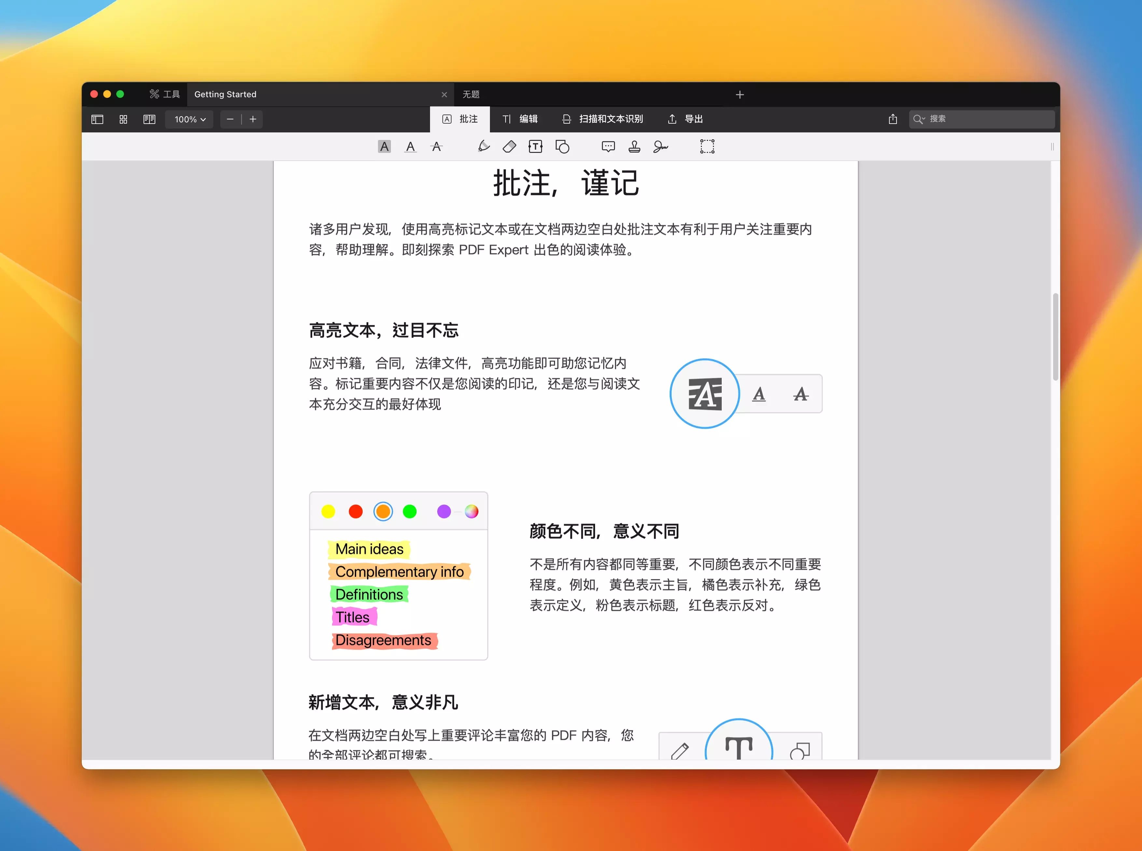
Task: Switch to the 编辑 edit tab
Action: coord(520,119)
